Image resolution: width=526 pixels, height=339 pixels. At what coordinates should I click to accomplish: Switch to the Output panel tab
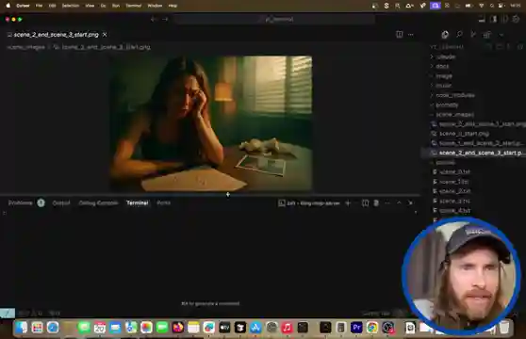coord(61,202)
